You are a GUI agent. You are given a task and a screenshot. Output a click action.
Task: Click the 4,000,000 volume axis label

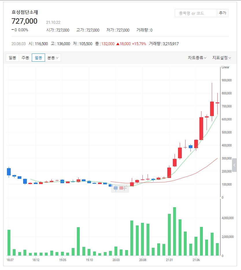point(228,218)
